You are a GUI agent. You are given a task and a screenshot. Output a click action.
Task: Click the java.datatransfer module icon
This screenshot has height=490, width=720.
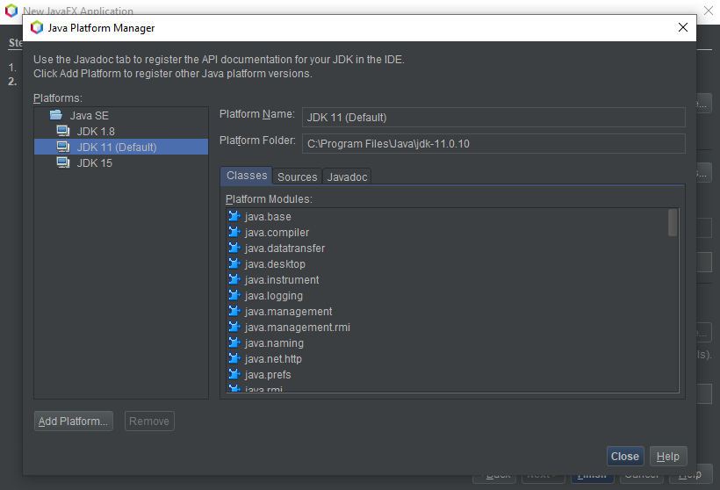click(234, 248)
